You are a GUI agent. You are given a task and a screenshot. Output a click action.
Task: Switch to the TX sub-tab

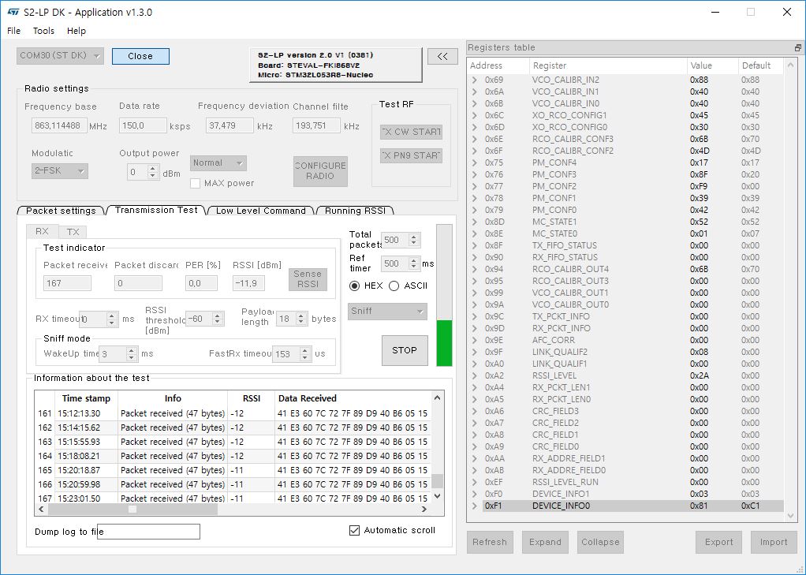pyautogui.click(x=73, y=232)
